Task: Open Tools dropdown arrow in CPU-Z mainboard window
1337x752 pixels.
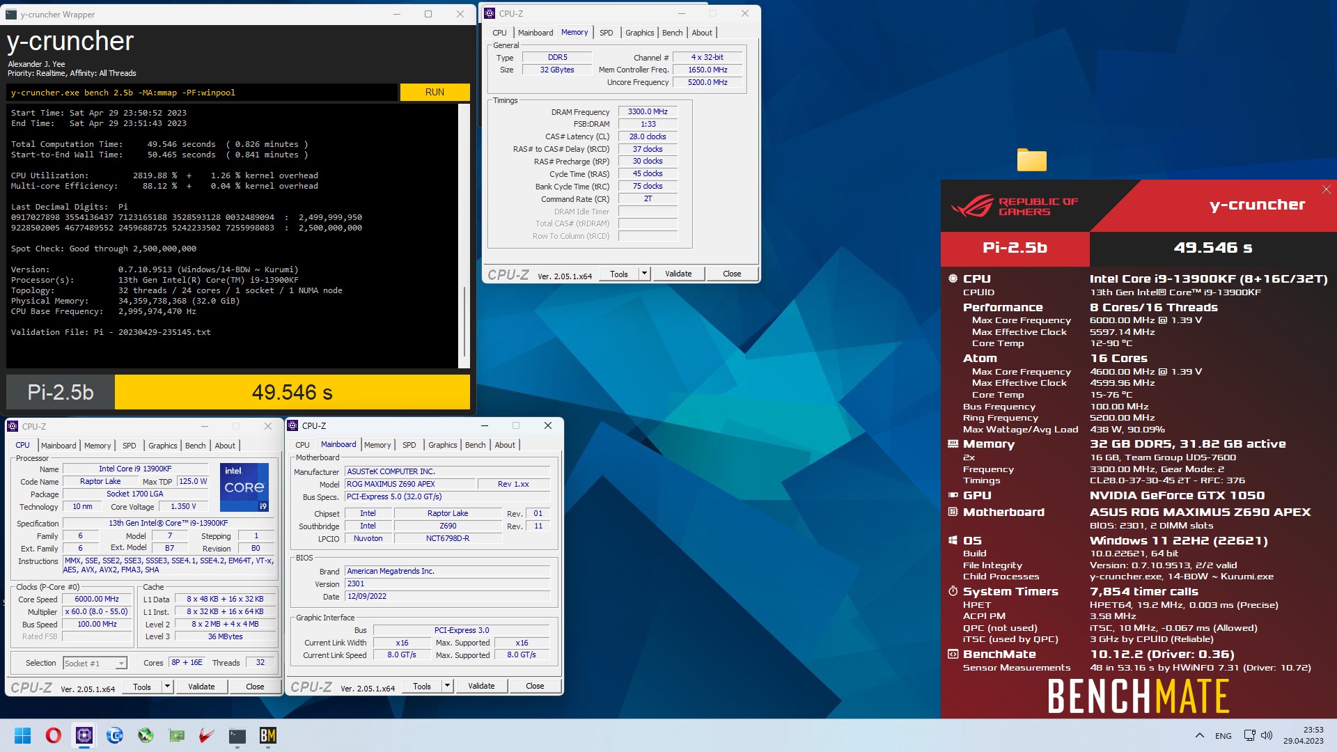Action: click(x=447, y=686)
